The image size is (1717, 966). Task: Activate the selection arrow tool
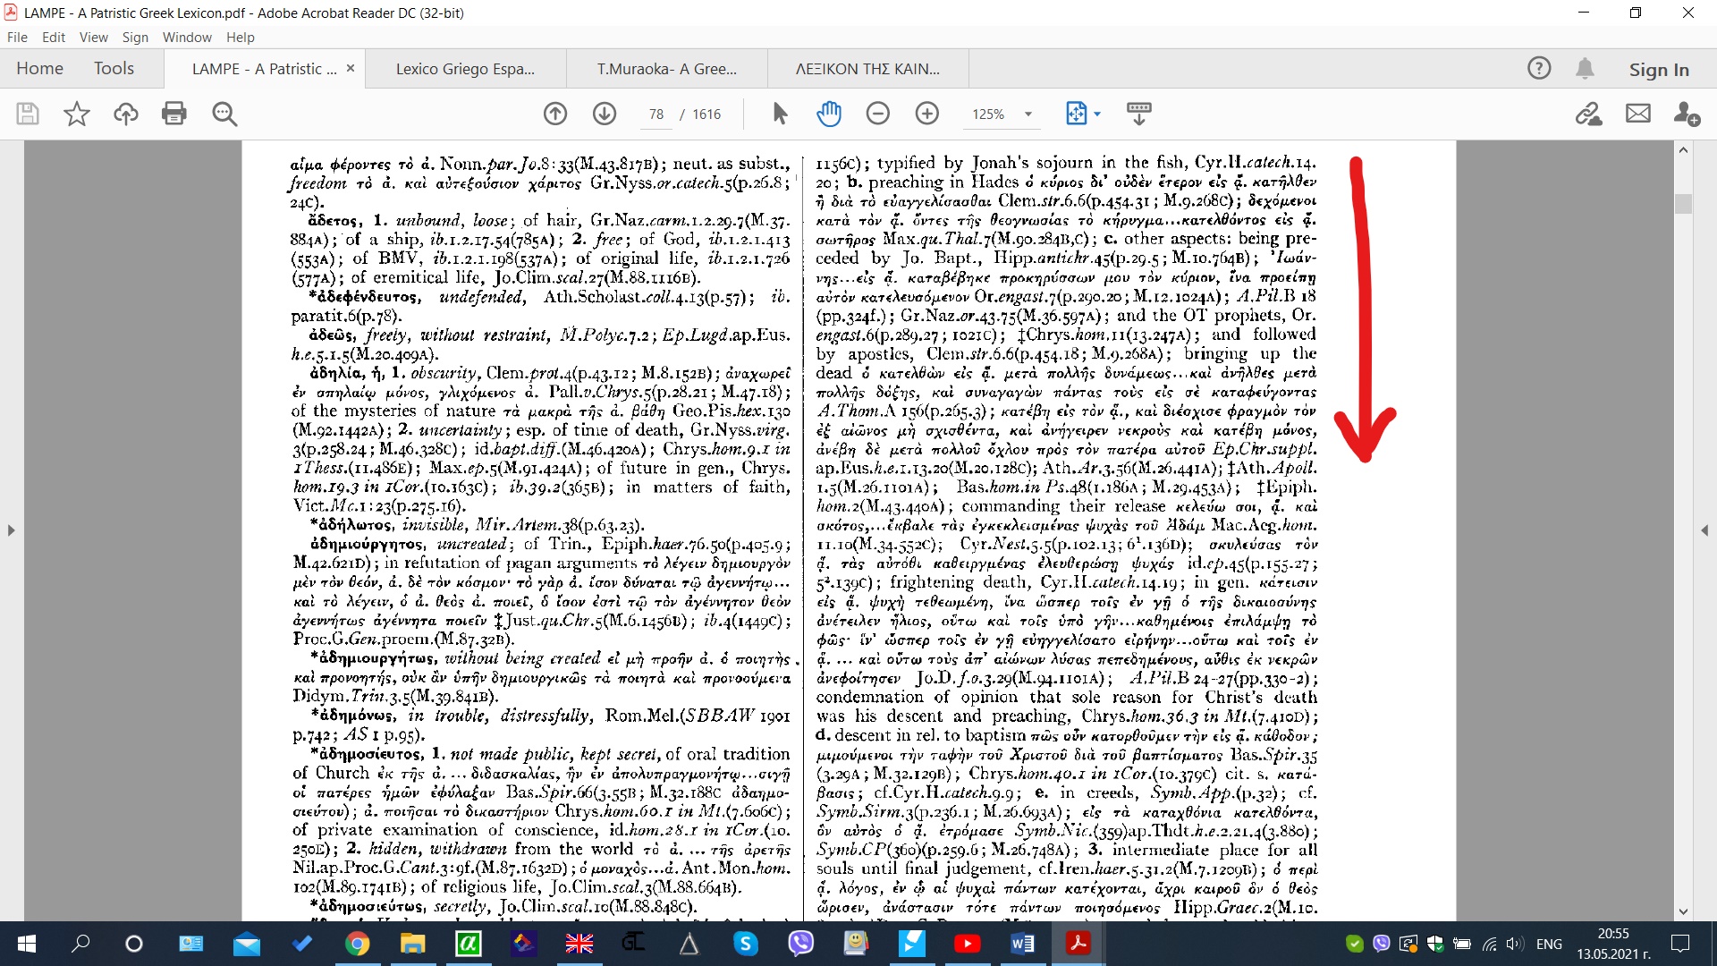click(x=780, y=114)
